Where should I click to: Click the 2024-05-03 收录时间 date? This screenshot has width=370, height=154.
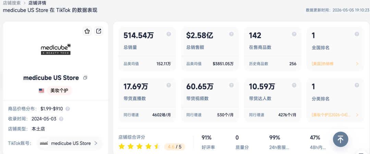(x=44, y=119)
